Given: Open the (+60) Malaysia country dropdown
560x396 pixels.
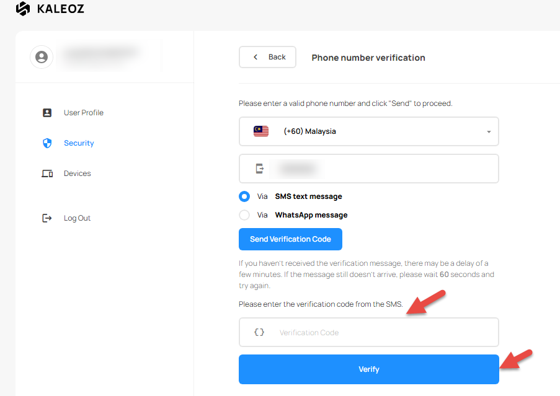Looking at the screenshot, I should click(368, 131).
